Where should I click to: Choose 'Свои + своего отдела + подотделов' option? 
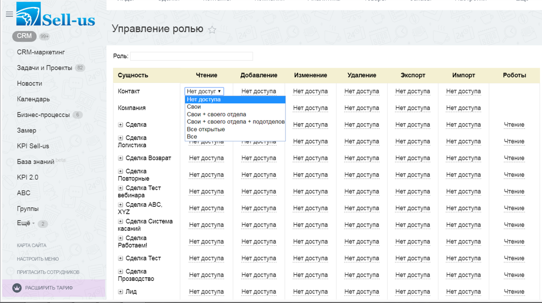click(235, 121)
